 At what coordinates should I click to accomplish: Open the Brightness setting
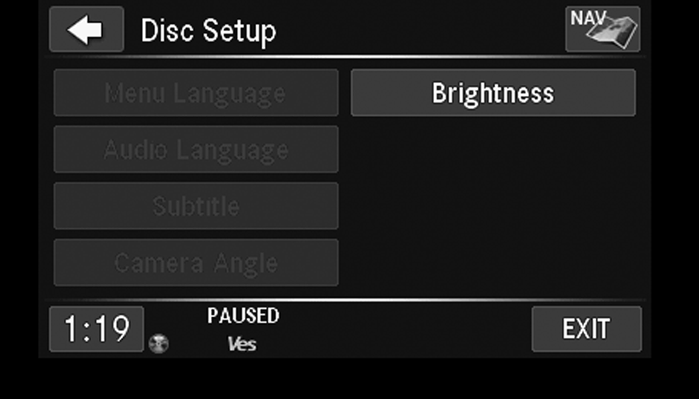493,93
